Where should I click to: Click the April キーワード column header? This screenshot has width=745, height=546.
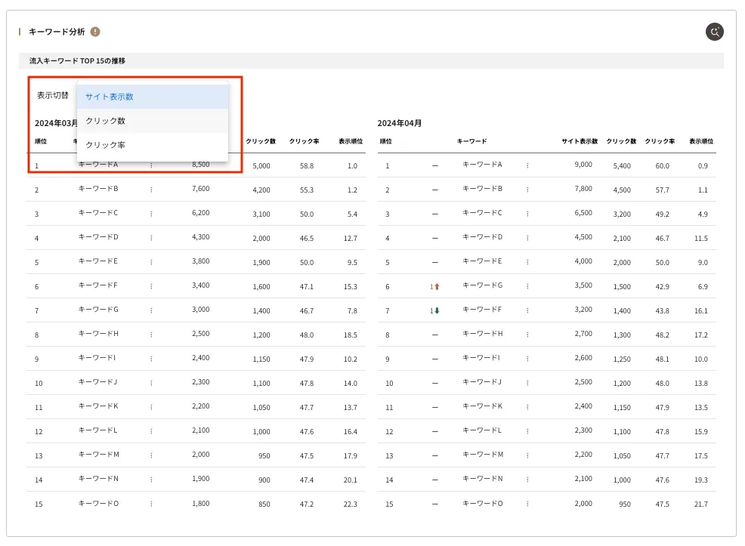(471, 141)
